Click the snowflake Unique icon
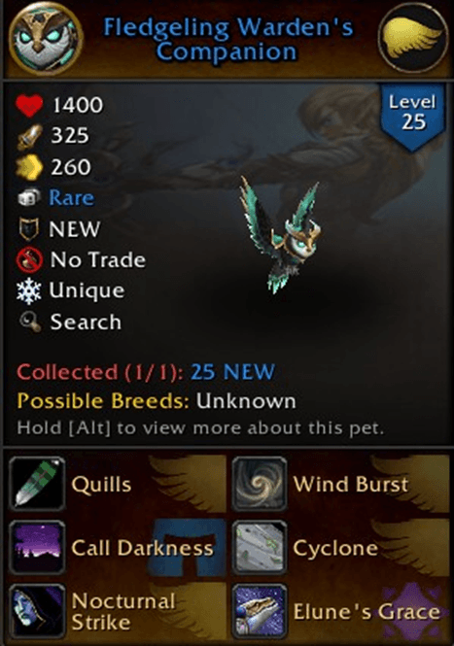This screenshot has width=454, height=646. [29, 290]
